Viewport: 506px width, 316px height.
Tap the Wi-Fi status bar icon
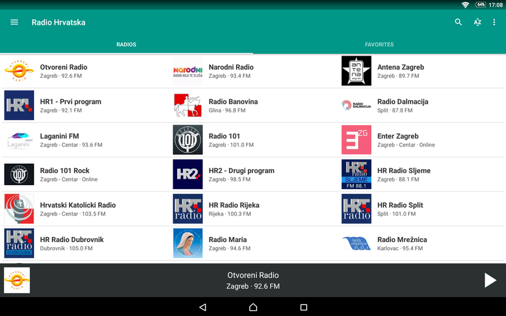click(x=466, y=5)
